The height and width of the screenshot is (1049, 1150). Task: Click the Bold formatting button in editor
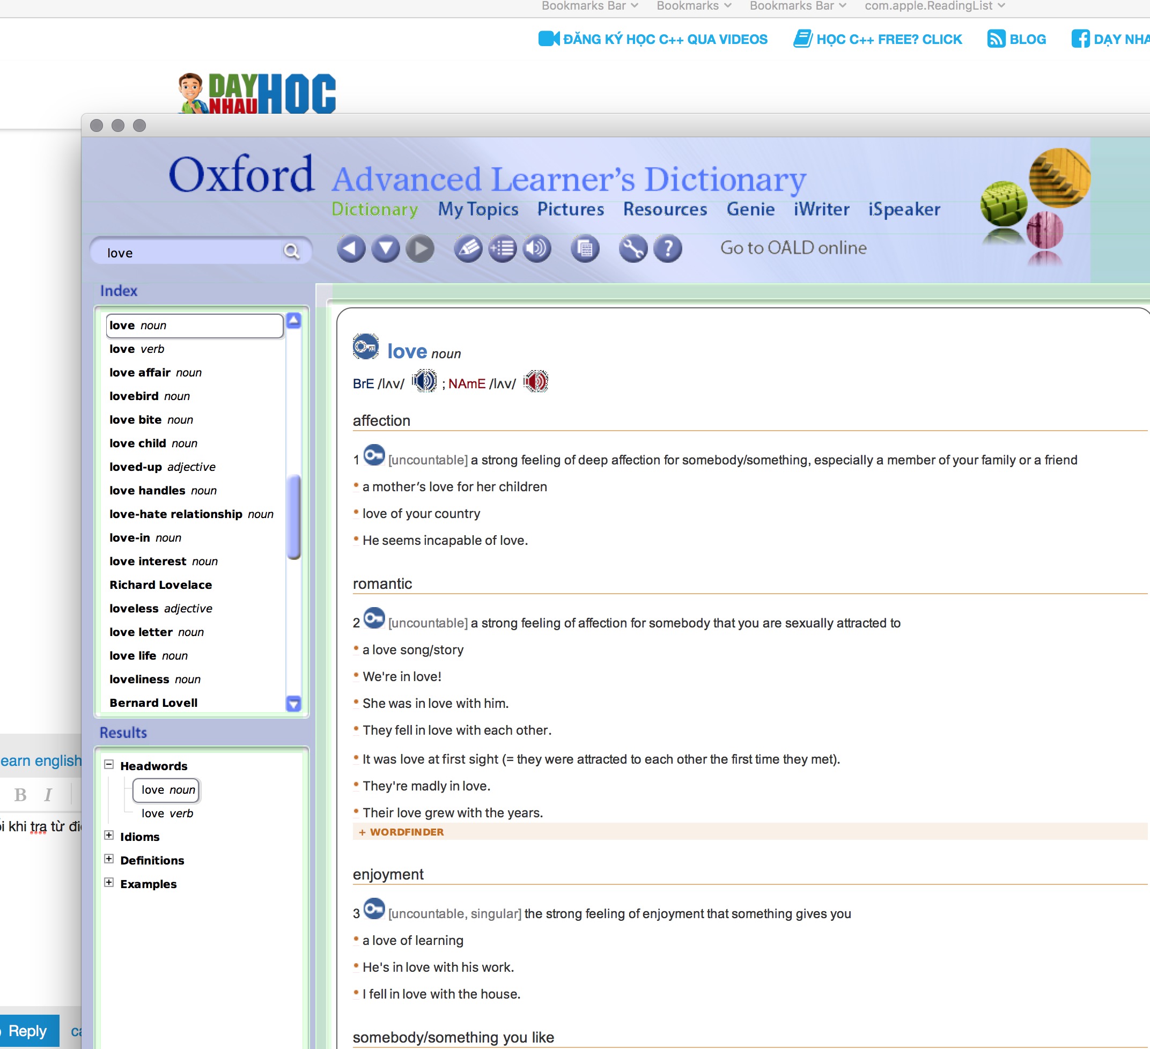point(20,795)
